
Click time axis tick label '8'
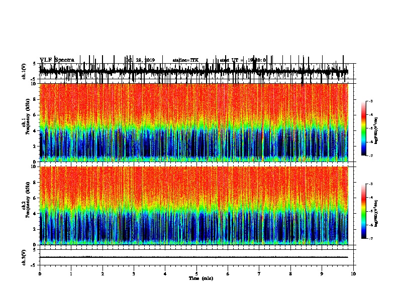click(290, 274)
